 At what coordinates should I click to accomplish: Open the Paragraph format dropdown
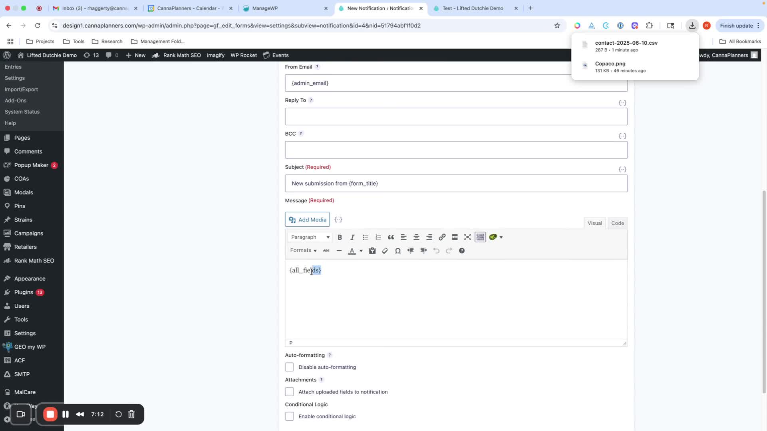click(310, 237)
